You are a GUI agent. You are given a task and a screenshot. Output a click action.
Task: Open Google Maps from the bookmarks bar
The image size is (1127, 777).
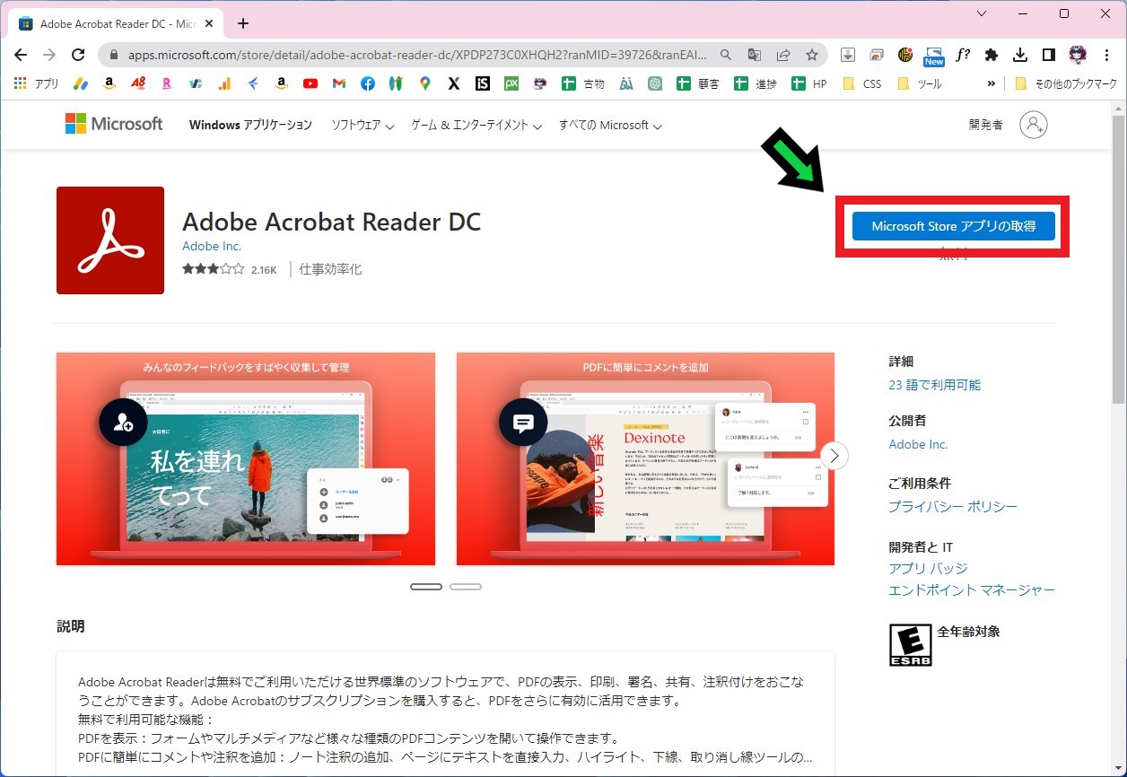tap(424, 83)
